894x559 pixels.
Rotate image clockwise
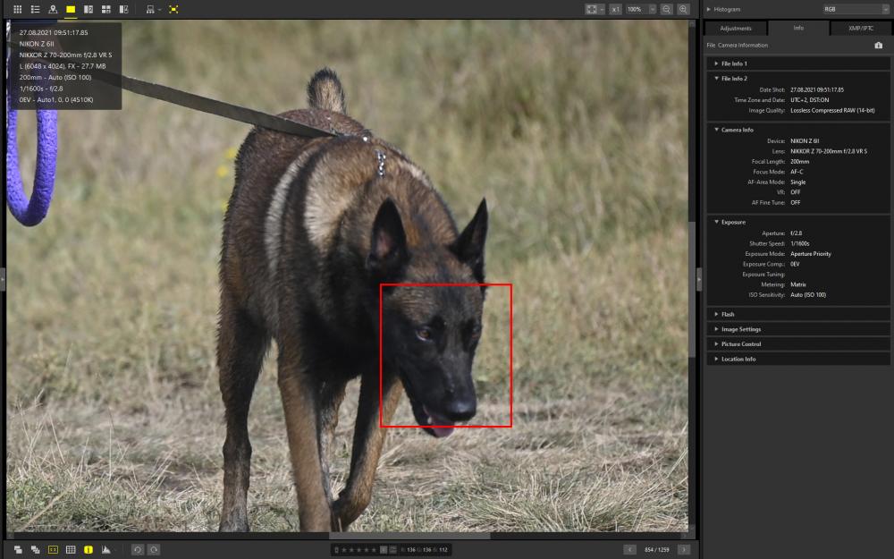coord(154,550)
